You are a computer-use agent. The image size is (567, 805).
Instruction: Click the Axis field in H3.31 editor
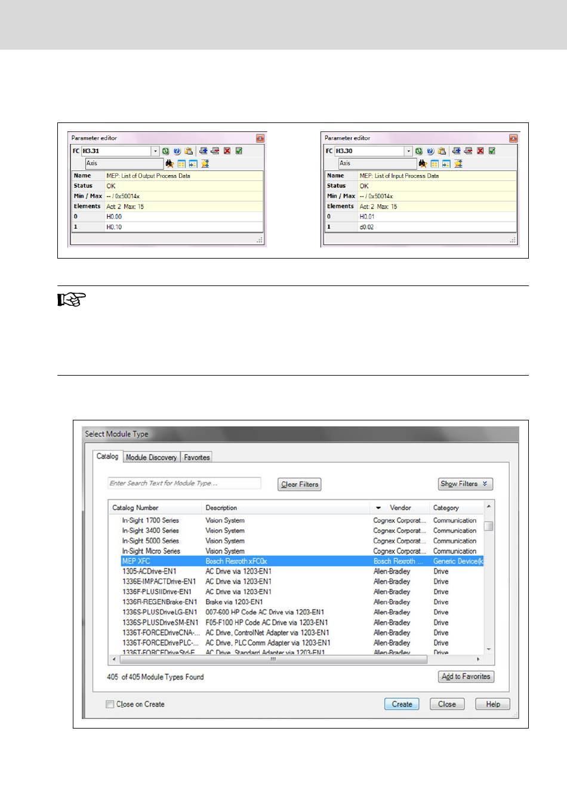coord(124,164)
